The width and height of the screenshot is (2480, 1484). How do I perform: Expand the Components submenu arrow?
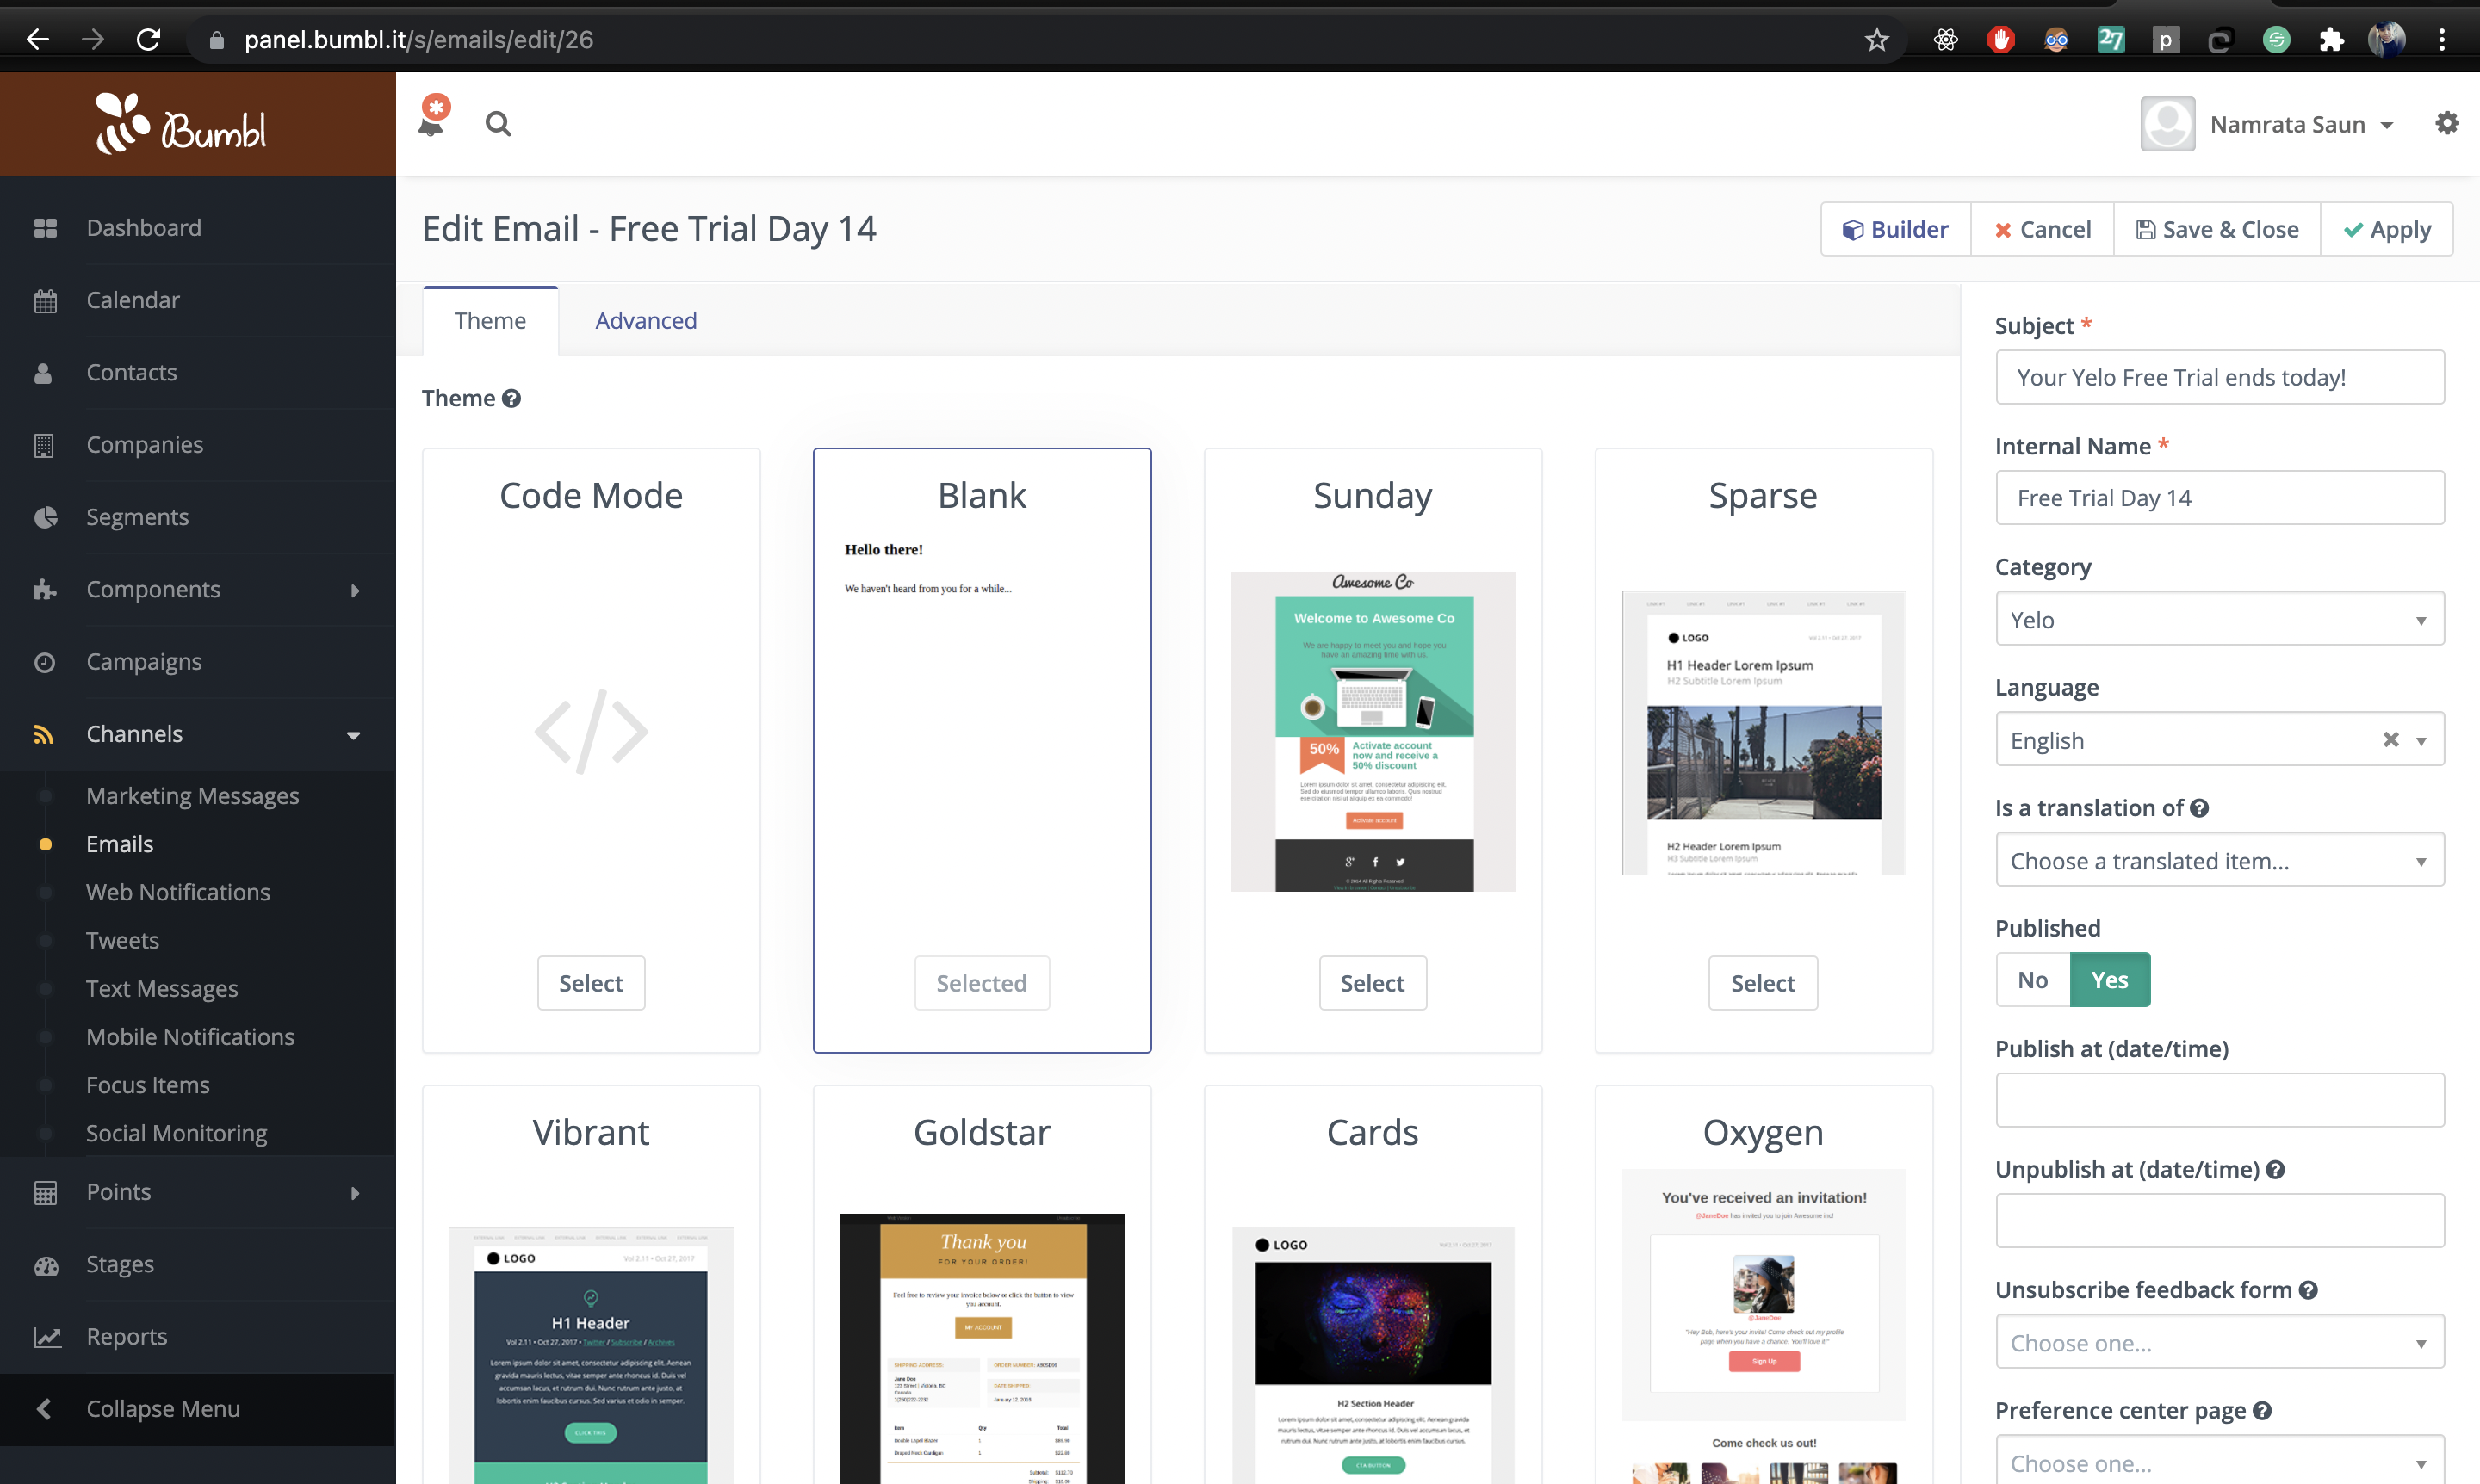[355, 590]
